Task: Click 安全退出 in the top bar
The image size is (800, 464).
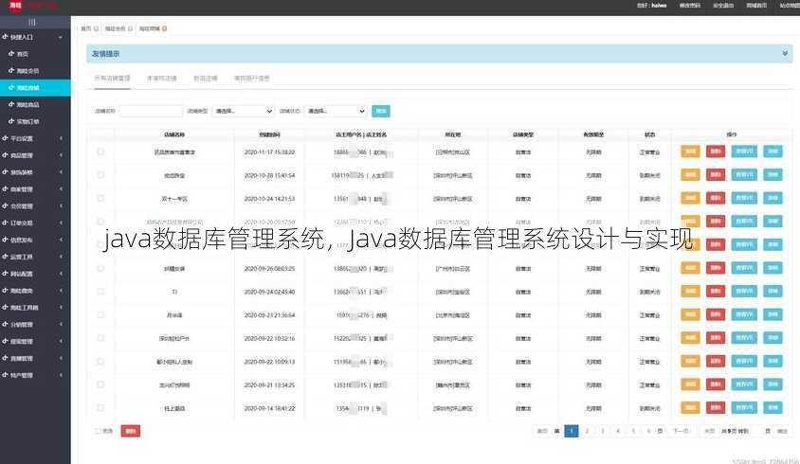Action: click(723, 6)
